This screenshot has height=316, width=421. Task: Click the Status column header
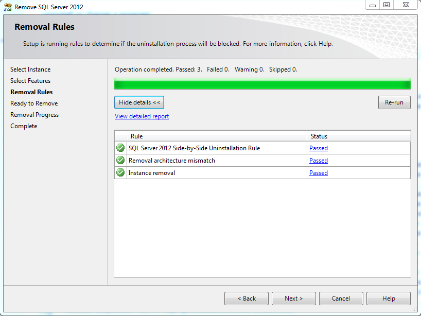[319, 136]
